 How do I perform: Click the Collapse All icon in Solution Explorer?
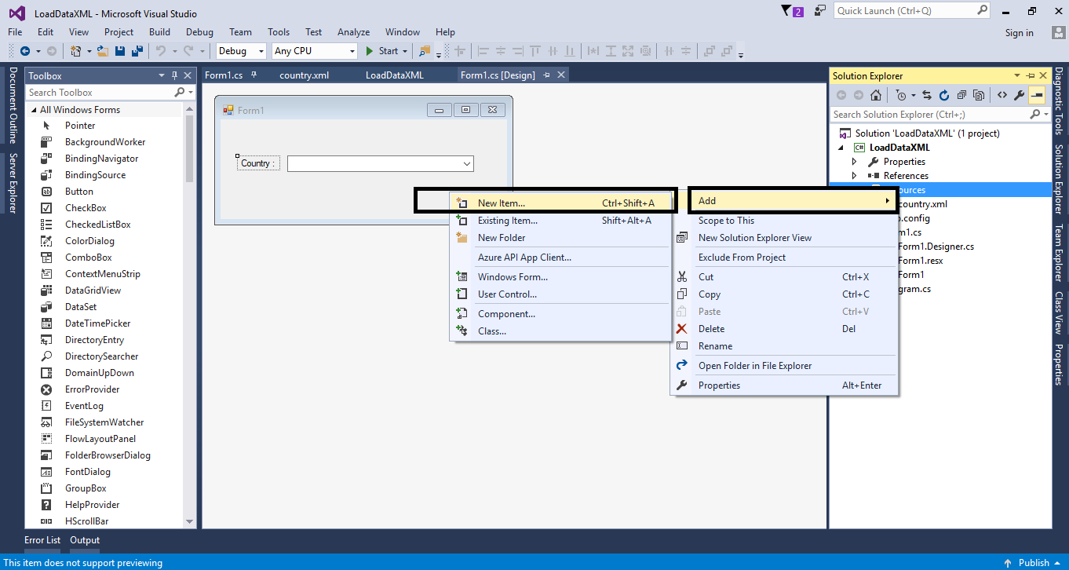click(x=961, y=95)
